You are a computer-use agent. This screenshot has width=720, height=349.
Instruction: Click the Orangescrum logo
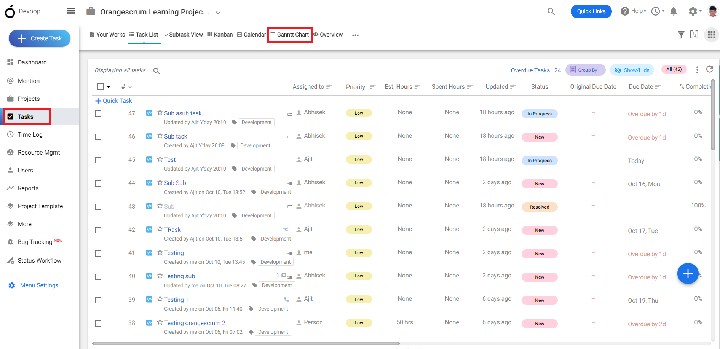(10, 11)
